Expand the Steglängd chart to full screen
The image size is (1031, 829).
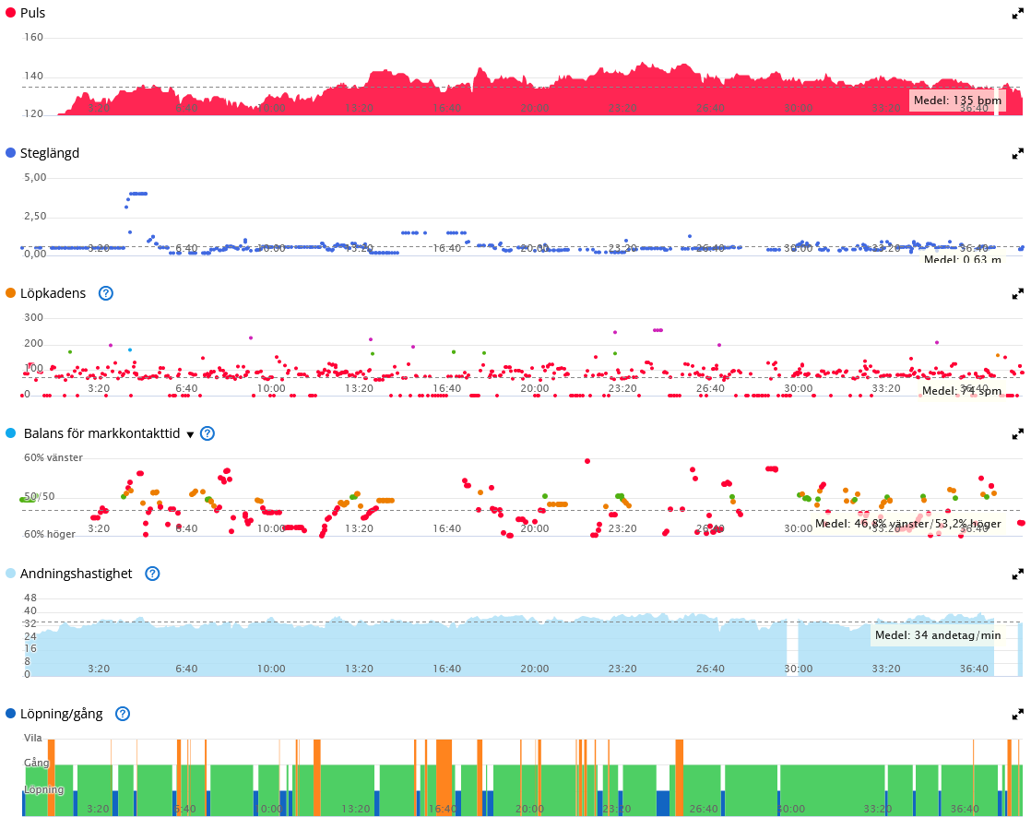tap(1017, 154)
